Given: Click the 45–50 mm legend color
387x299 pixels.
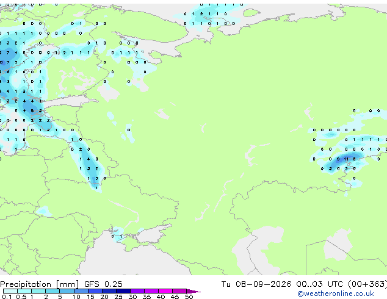Looking at the screenshot, I should tap(179, 291).
